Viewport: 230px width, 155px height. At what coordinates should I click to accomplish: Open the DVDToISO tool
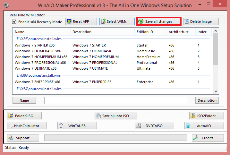tap(154, 126)
